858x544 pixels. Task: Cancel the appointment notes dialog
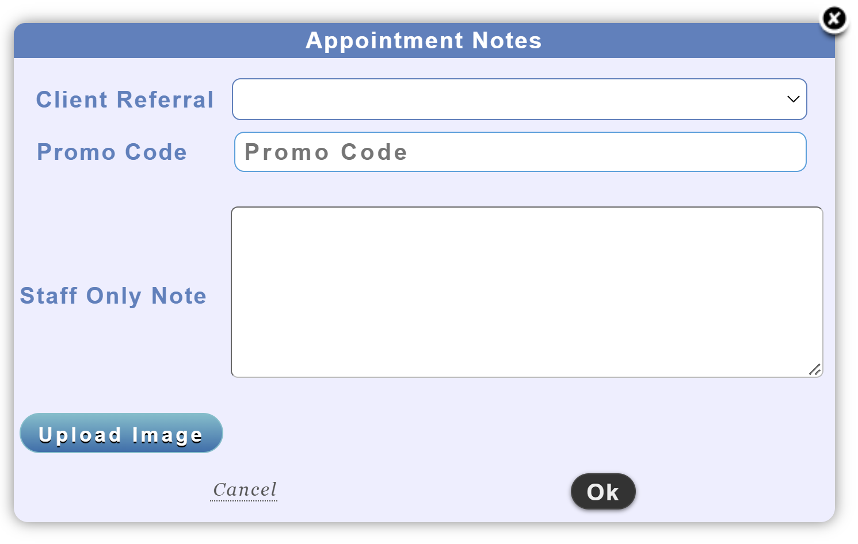[x=245, y=489]
